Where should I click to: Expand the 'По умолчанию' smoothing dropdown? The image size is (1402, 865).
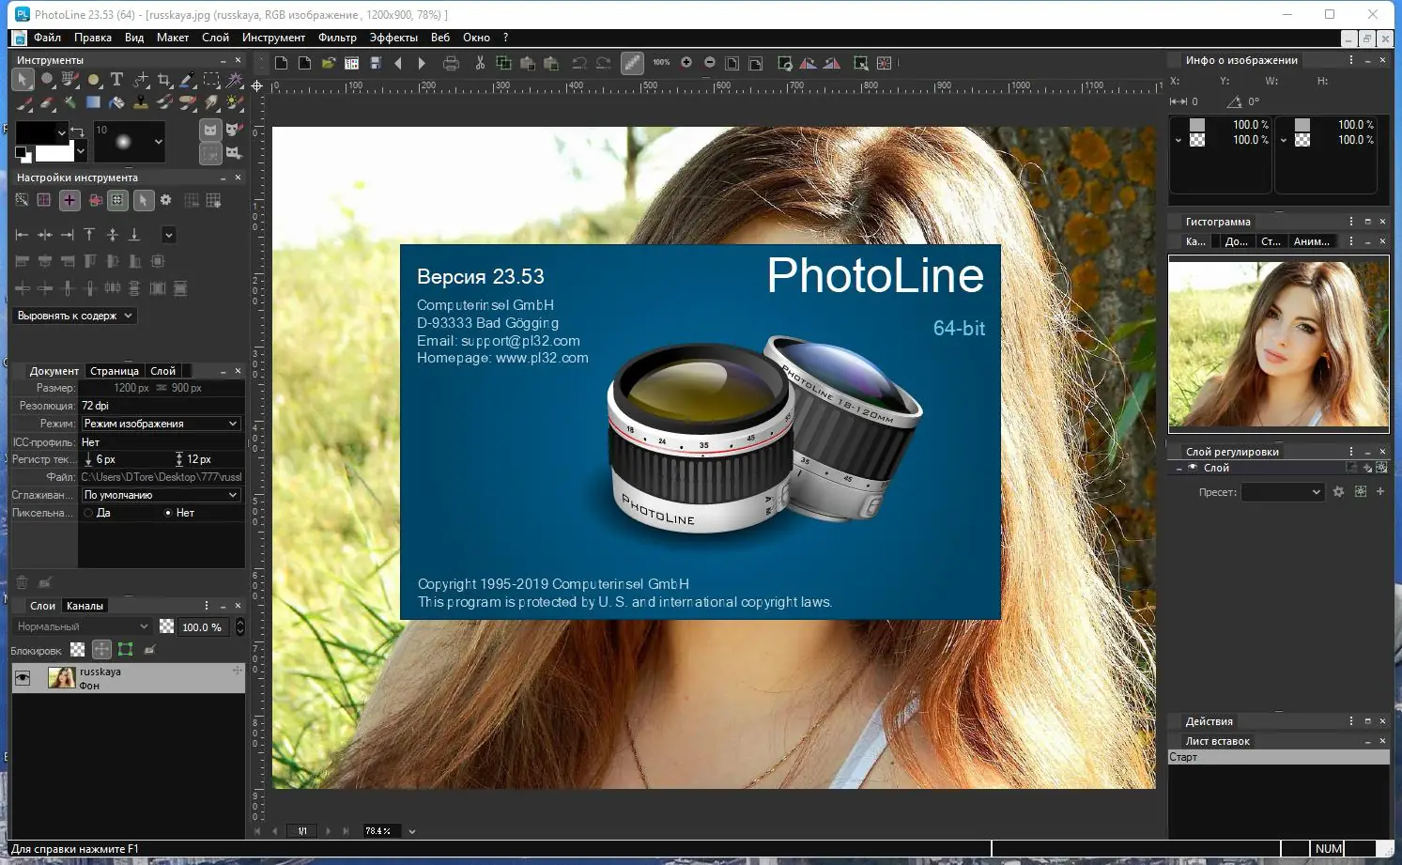click(161, 495)
